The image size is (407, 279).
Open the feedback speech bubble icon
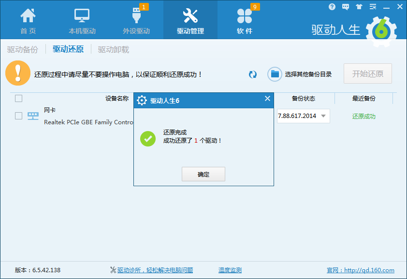345,7
